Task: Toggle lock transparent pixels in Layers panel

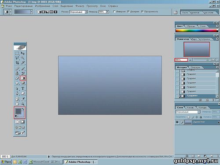Action: point(188,117)
